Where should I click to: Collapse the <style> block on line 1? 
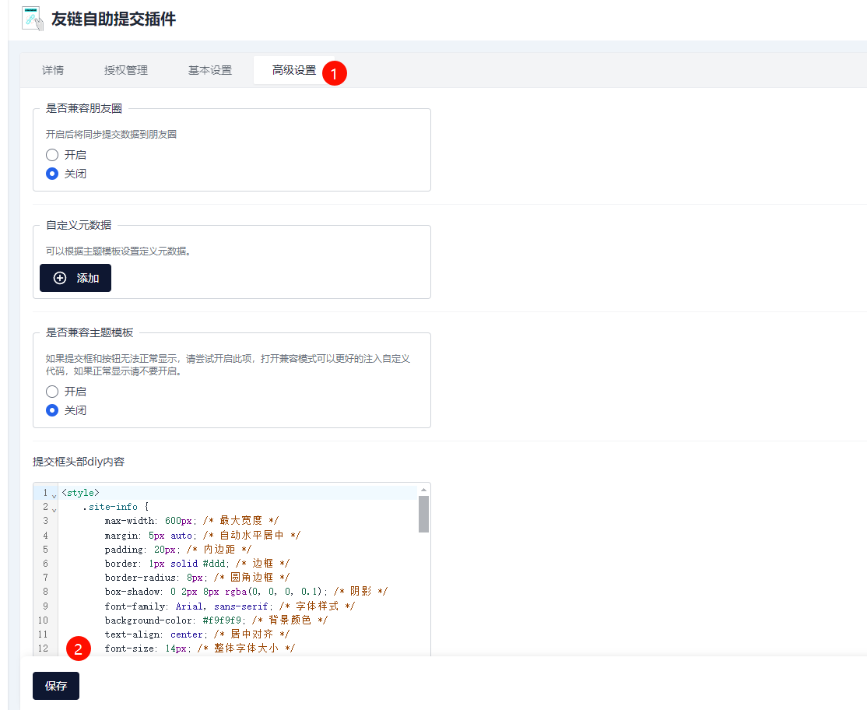coord(54,494)
